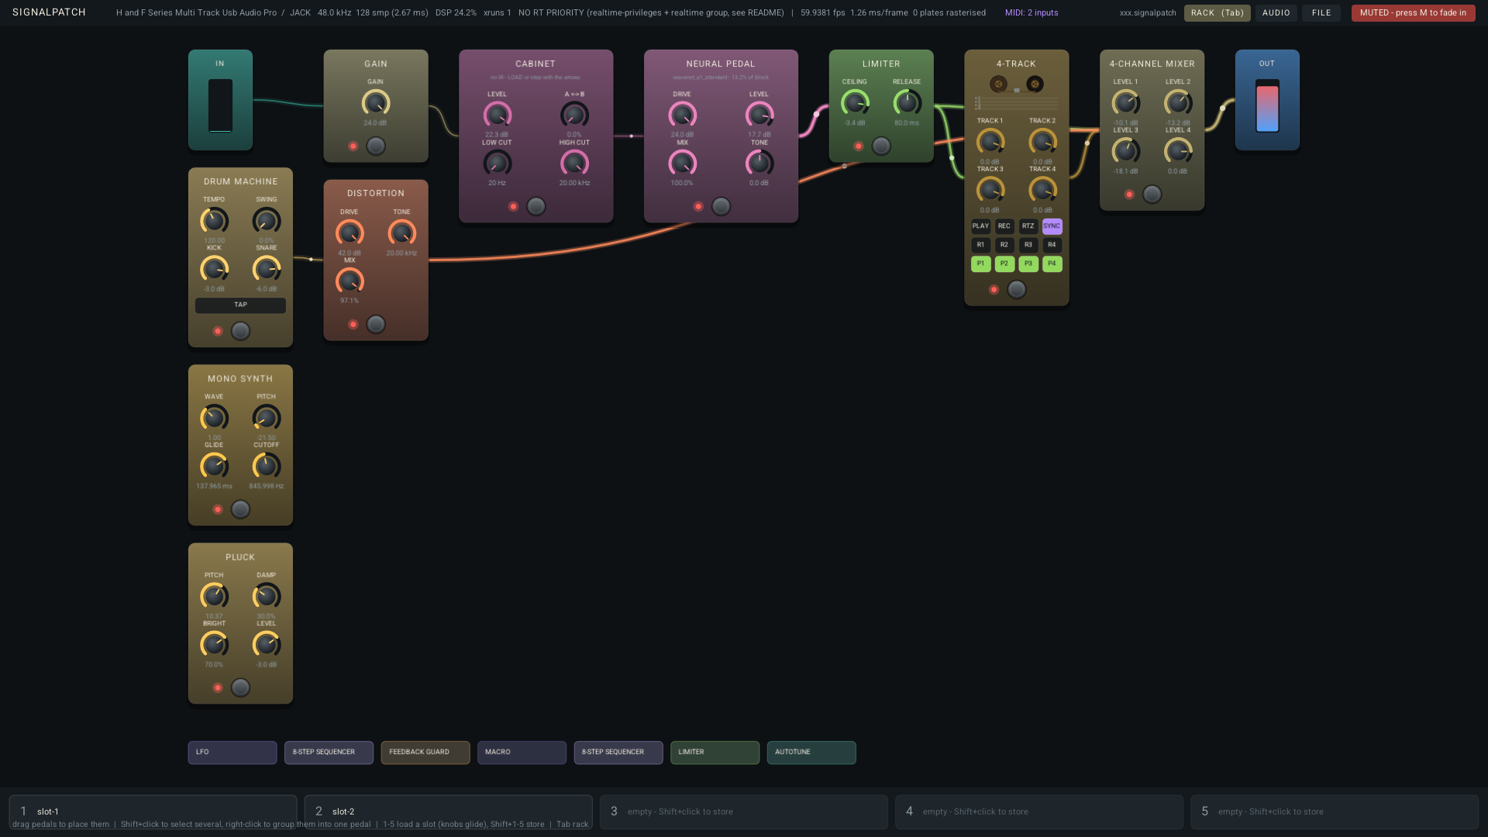1488x837 pixels.
Task: Click the MIDI: 2 inputs status text
Action: coord(1032,13)
